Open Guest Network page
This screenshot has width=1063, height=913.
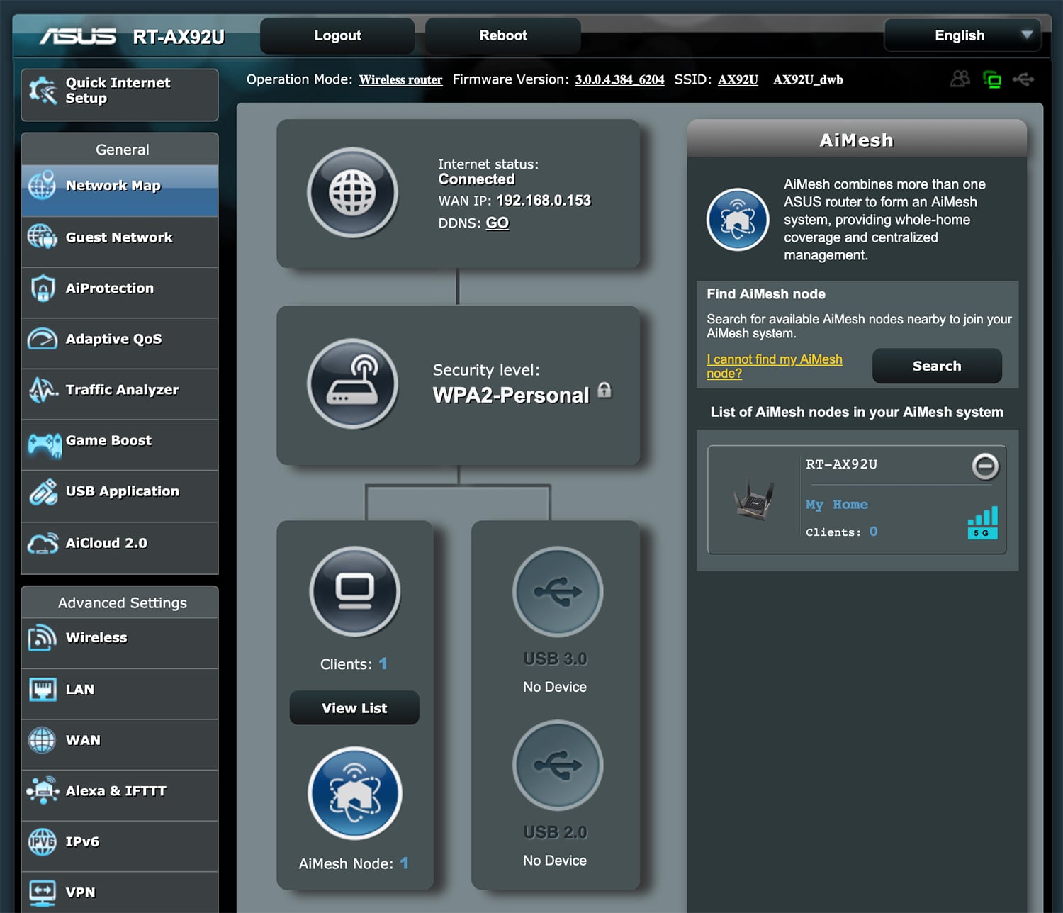(x=120, y=241)
